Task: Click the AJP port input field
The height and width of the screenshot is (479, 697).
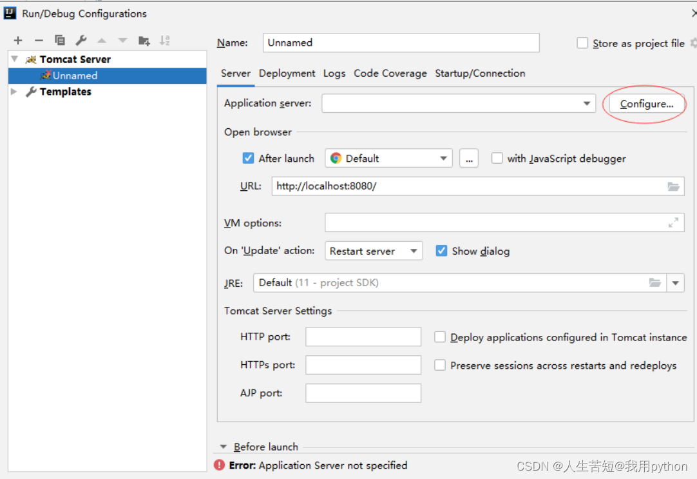Action: 363,393
